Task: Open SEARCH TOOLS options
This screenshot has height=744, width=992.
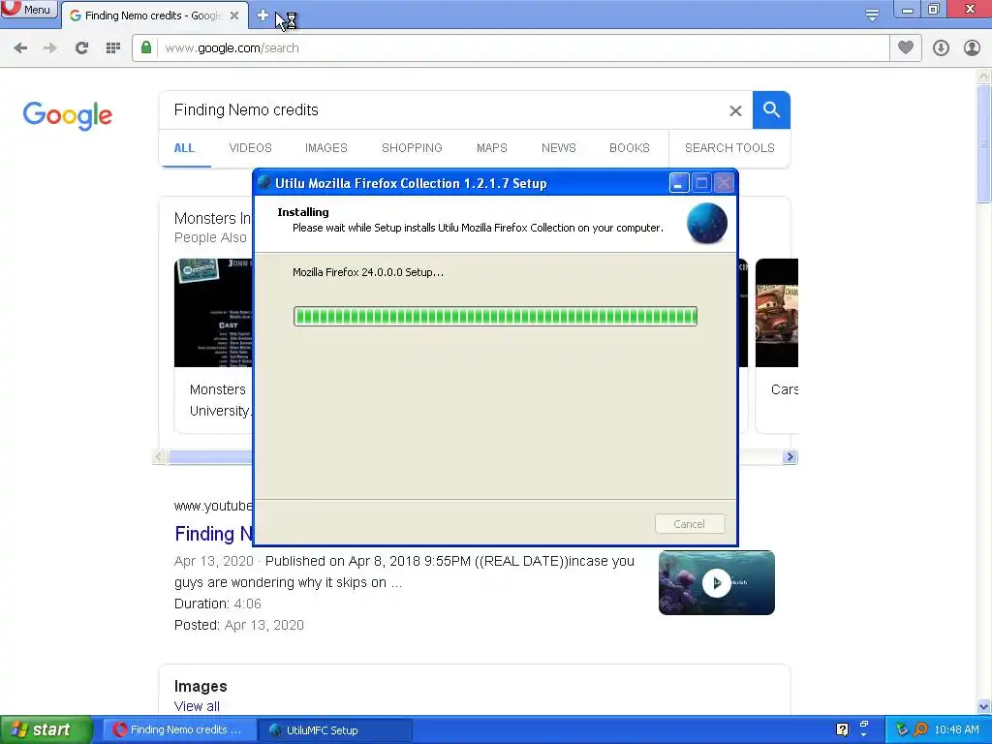Action: (729, 148)
